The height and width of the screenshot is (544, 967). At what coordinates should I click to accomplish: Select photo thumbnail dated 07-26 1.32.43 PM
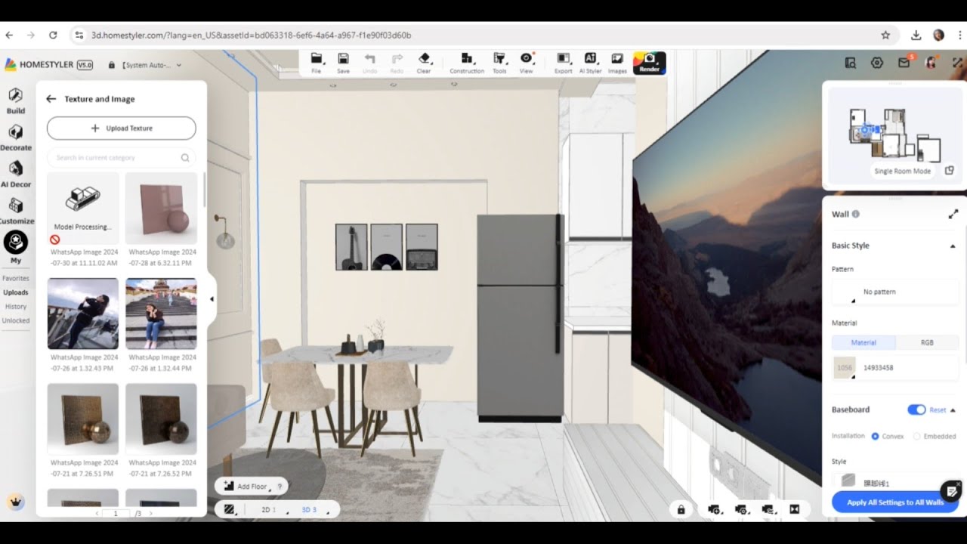(83, 314)
